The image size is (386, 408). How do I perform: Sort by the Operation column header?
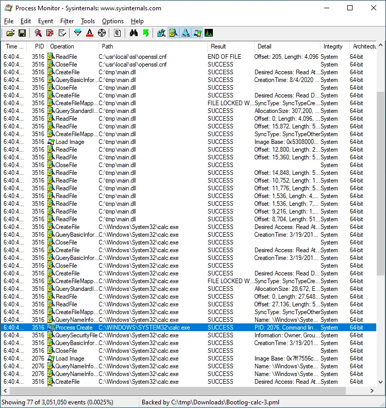click(x=73, y=46)
